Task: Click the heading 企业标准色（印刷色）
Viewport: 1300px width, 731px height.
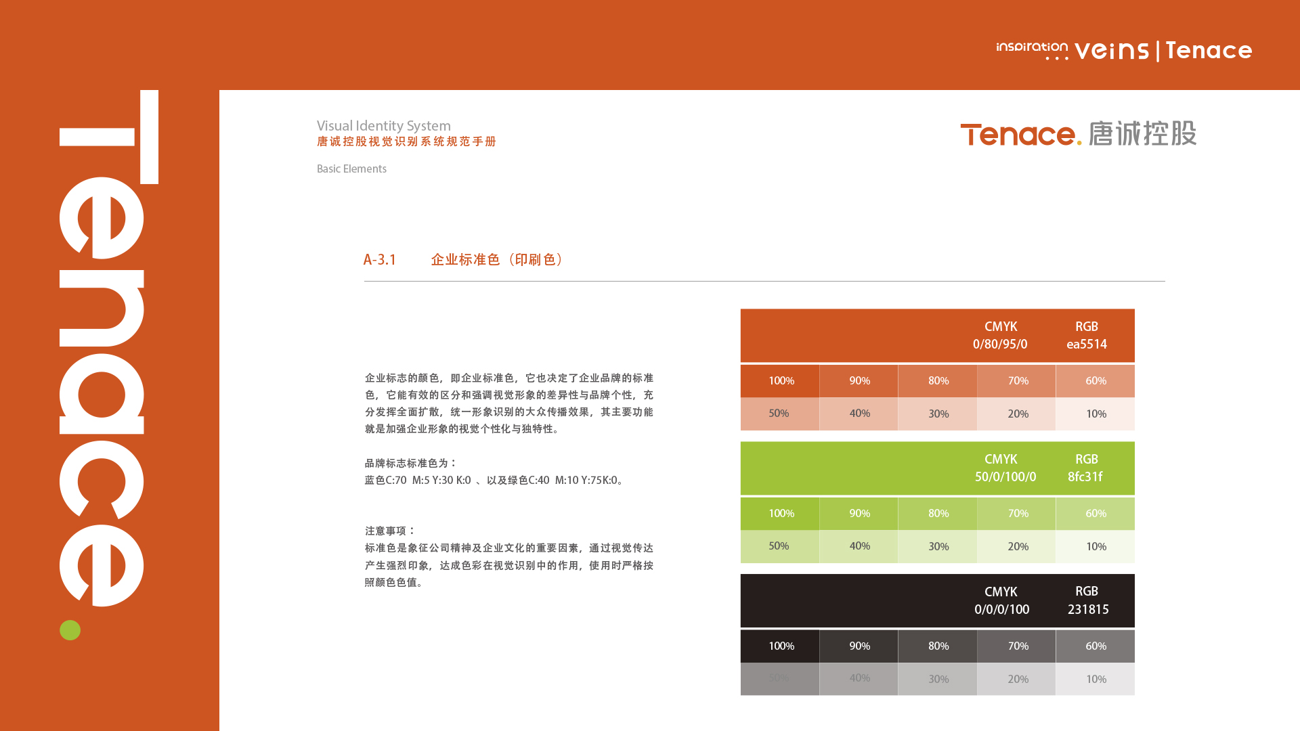Action: (498, 260)
